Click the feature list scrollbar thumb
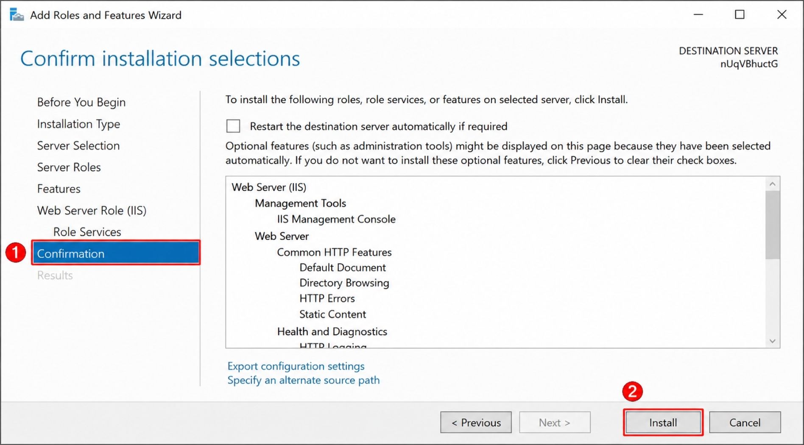Viewport: 804px width, 445px height. 772,225
